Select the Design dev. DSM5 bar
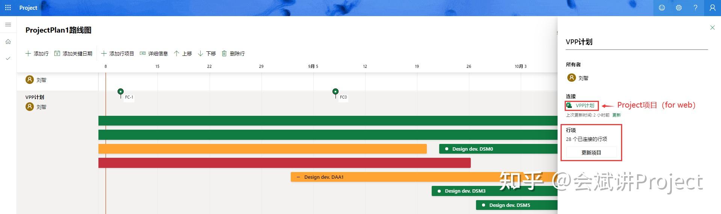Viewport: 721px width, 214px height. 517,205
